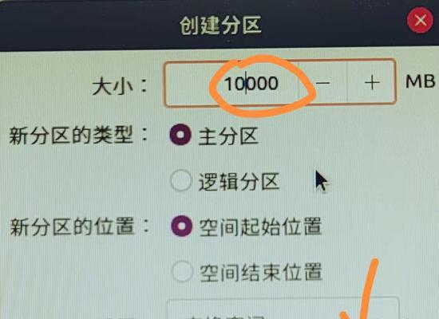
Task: Click the 逻辑分区 option text
Action: (x=239, y=182)
